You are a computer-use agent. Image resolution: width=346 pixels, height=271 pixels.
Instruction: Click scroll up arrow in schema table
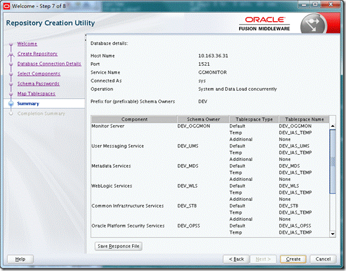point(332,126)
